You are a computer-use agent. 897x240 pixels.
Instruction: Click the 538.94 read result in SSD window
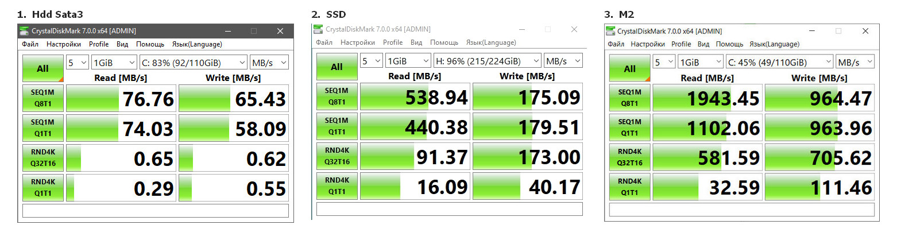(415, 96)
